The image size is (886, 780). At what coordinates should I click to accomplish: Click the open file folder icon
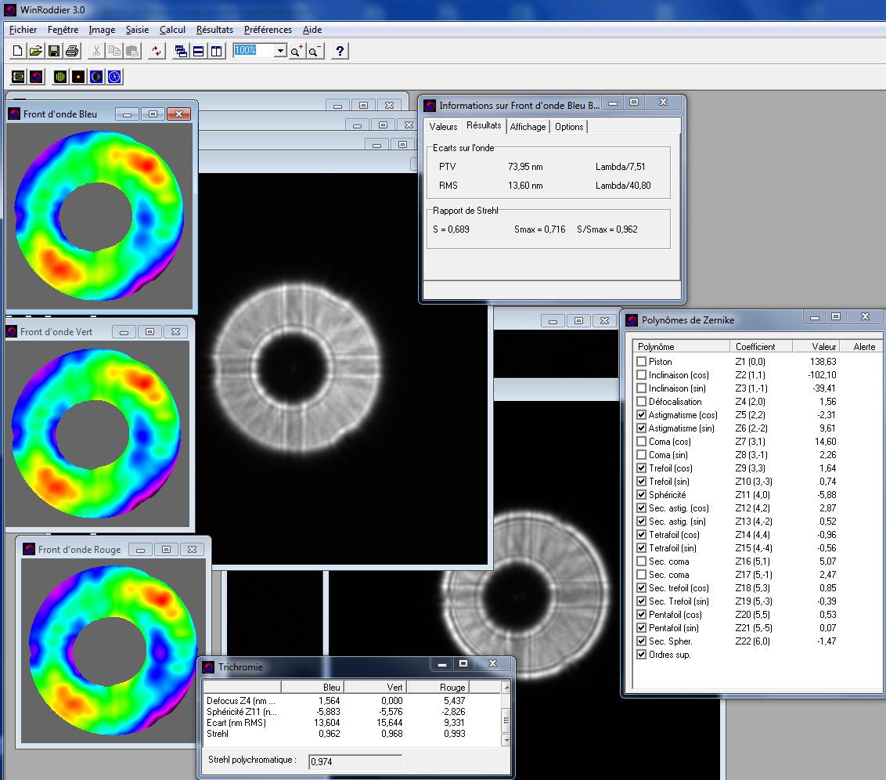pyautogui.click(x=36, y=51)
